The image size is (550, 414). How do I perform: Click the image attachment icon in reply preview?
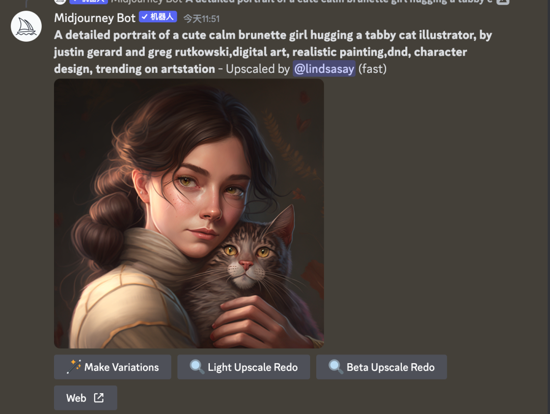click(503, 2)
